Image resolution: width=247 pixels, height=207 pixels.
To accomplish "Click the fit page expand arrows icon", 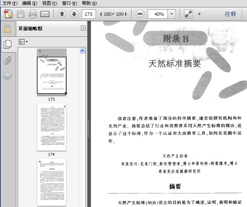I will 188,14.
